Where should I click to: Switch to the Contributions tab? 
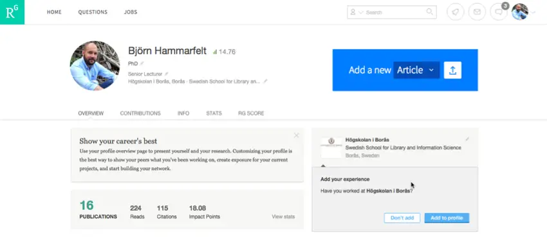coord(140,113)
